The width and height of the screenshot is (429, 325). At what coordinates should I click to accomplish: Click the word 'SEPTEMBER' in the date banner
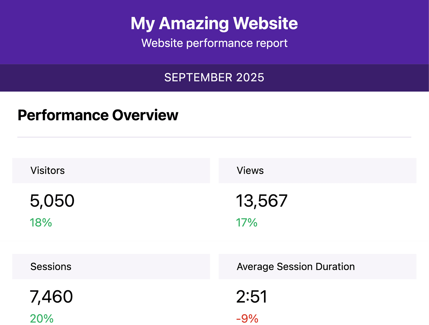point(198,78)
